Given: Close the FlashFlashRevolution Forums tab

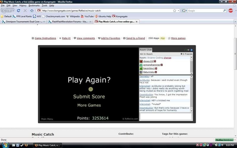Looking at the screenshot, I should click(90, 22).
